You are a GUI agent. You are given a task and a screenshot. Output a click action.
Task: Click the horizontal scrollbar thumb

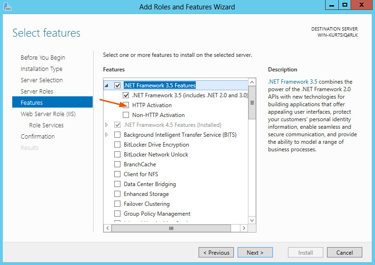171,228
